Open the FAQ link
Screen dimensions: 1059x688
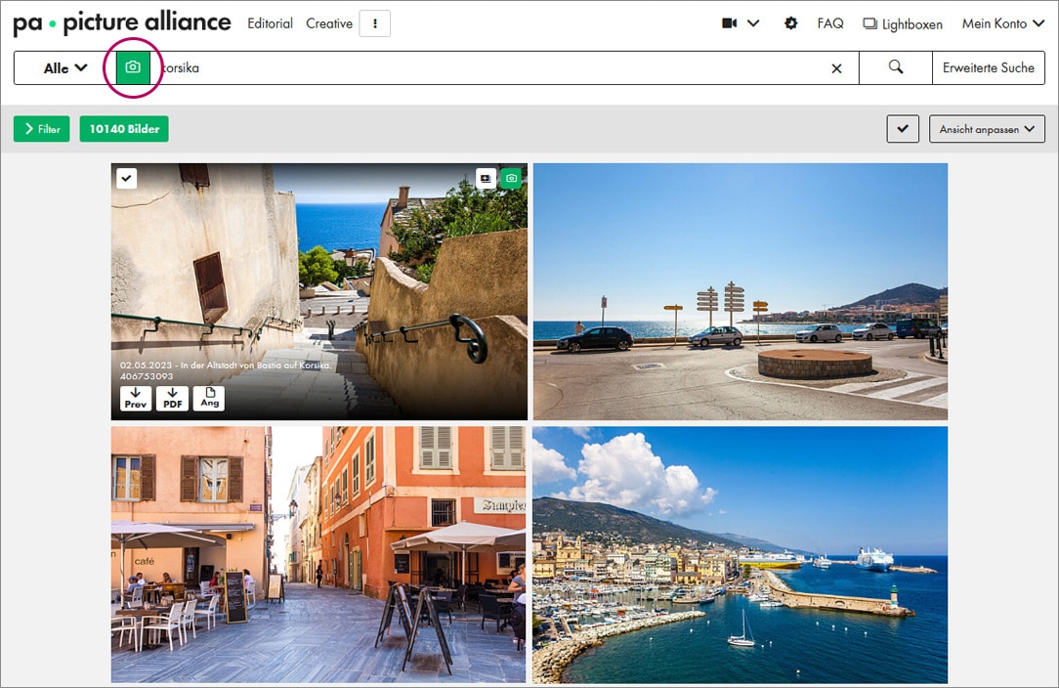click(x=830, y=23)
